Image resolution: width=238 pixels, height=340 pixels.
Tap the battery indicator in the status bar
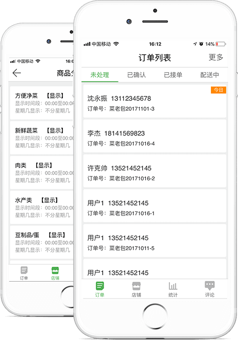221,44
